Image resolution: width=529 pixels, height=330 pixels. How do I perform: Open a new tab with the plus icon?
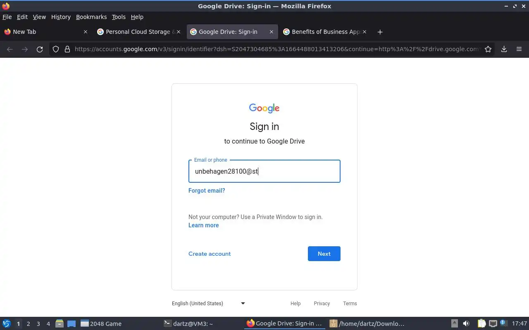tap(380, 32)
